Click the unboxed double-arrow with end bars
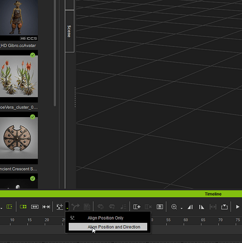The image size is (242, 243). (x=46, y=207)
